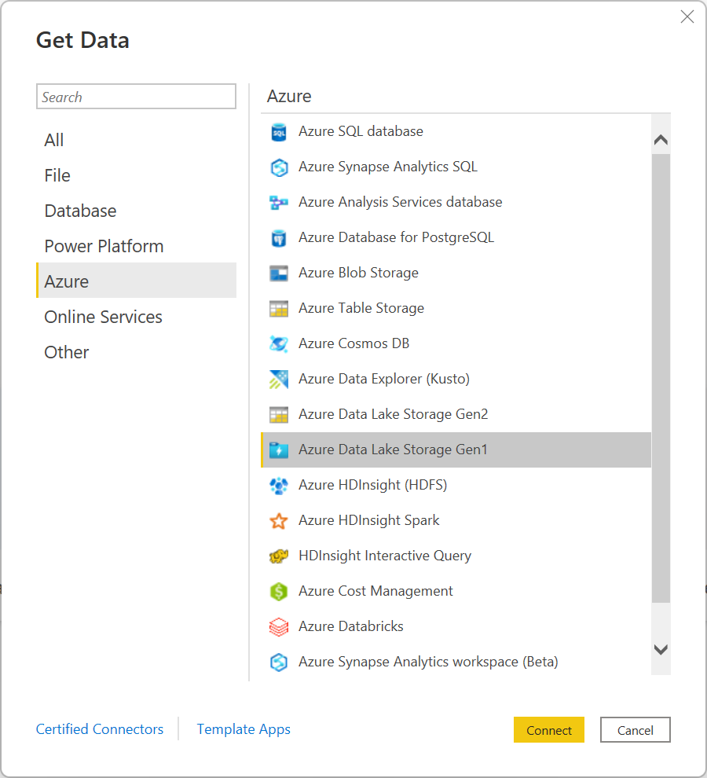
Task: Click the Azure SQL database icon
Action: [x=279, y=132]
